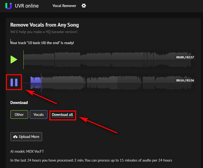Click the UVR online logo icon
Viewport: 203px width, 168px height.
point(9,6)
